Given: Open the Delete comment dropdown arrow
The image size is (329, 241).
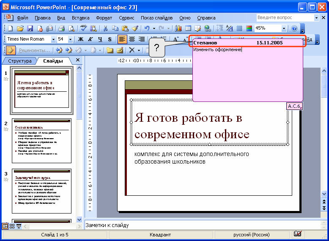Looking at the screenshot, I should coord(139,50).
